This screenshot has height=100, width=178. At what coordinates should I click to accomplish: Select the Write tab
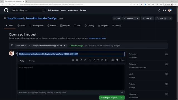22,61
